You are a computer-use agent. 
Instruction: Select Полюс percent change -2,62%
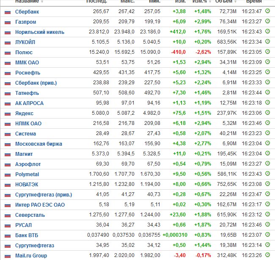click(203, 52)
